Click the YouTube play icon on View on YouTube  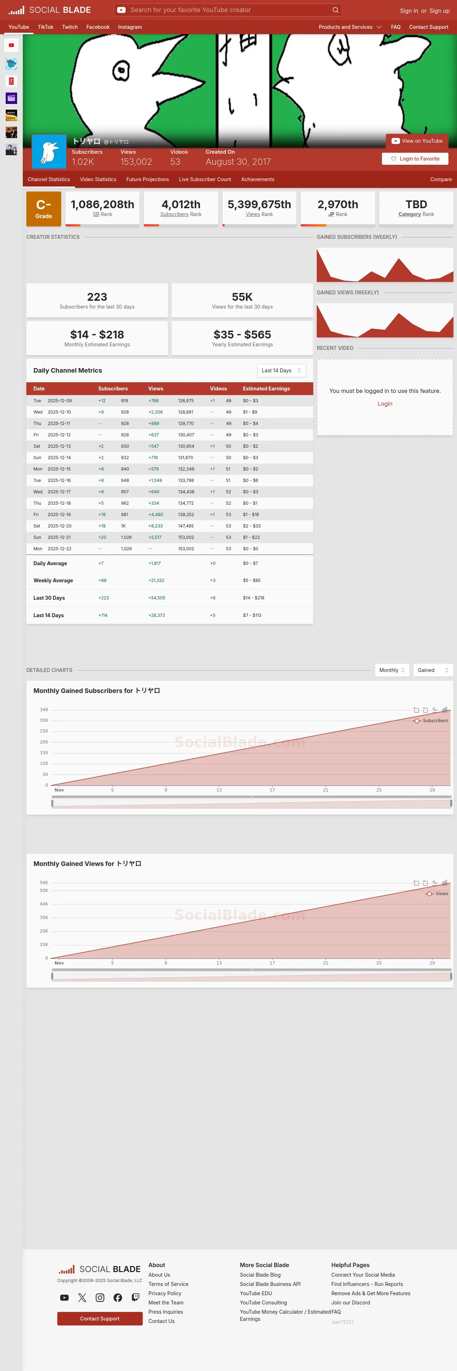tap(395, 141)
